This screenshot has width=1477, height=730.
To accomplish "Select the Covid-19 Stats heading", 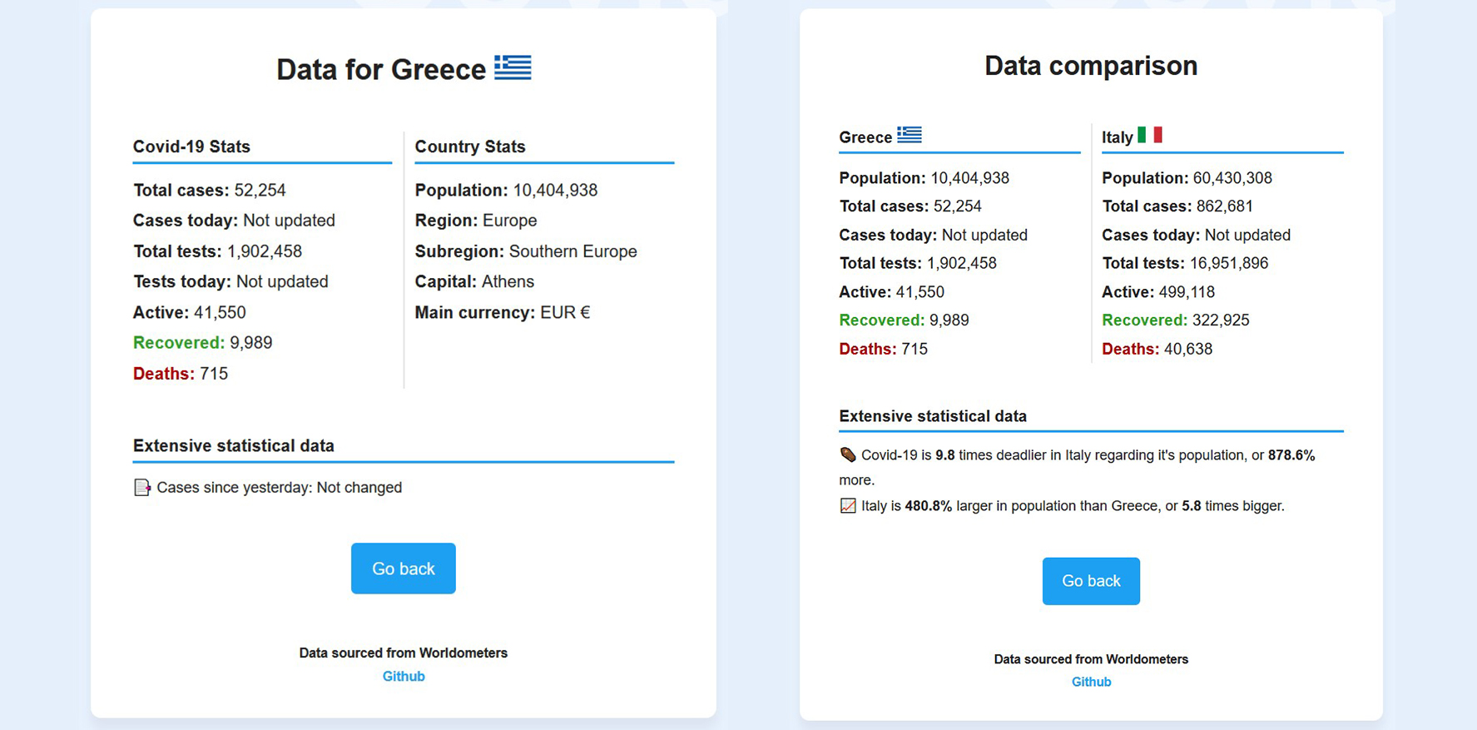I will (191, 146).
